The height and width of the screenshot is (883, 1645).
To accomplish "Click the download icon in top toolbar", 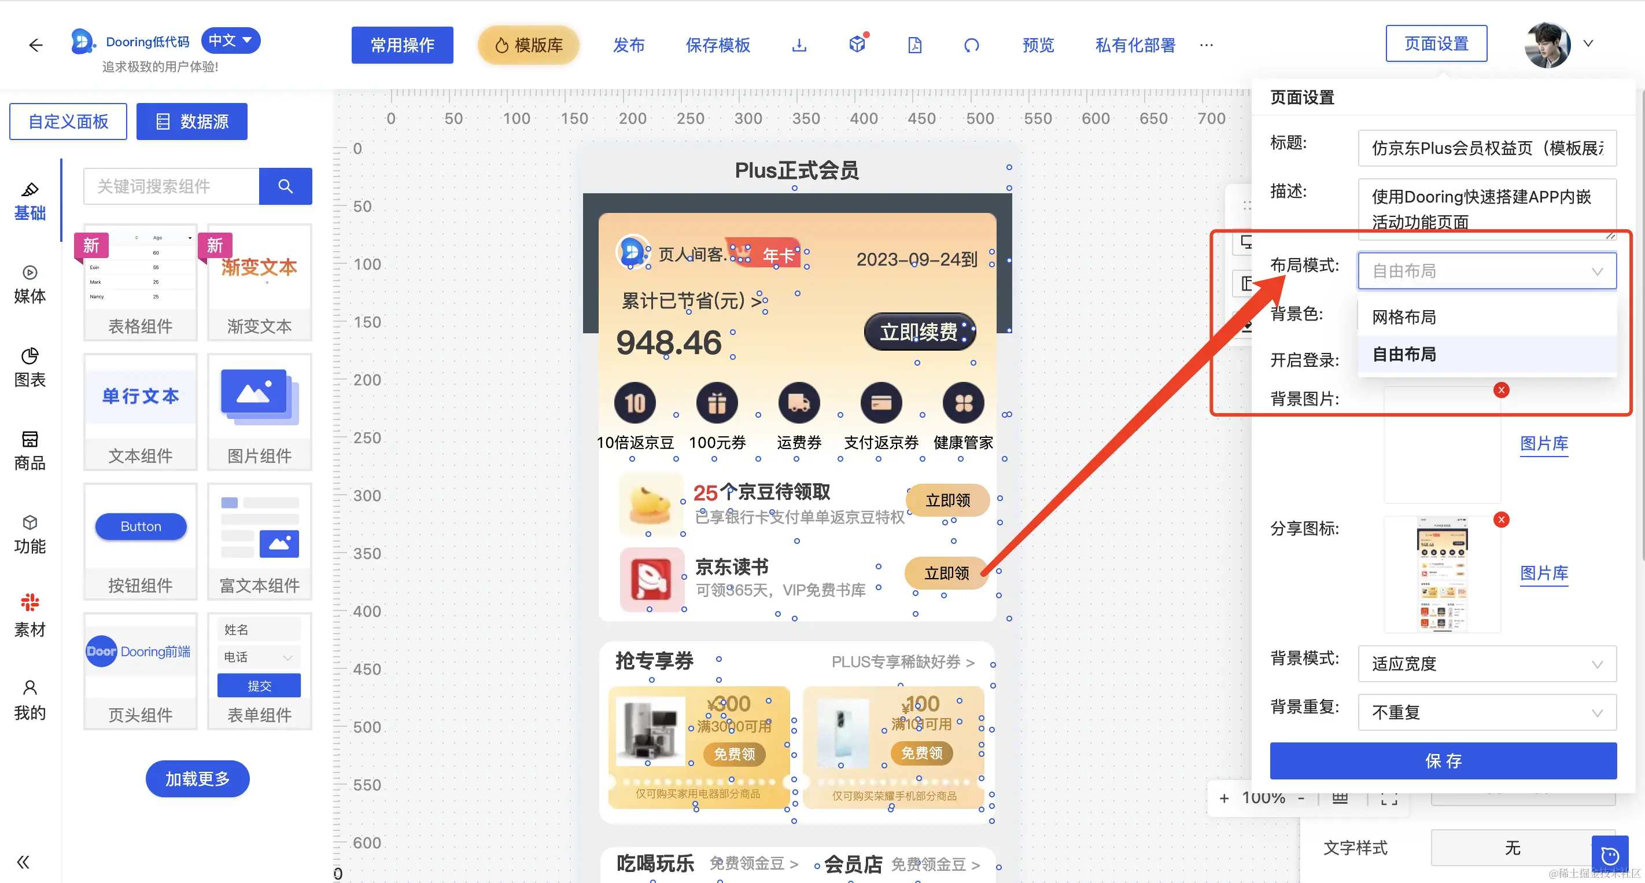I will (x=799, y=45).
